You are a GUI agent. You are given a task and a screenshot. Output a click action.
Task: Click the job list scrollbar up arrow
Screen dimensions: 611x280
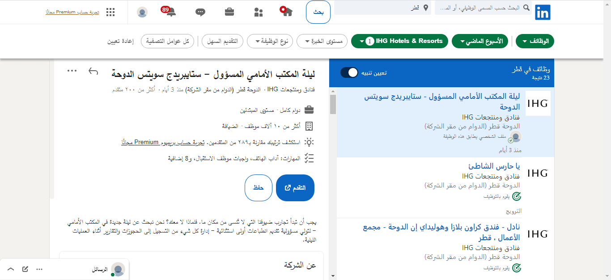click(x=333, y=91)
